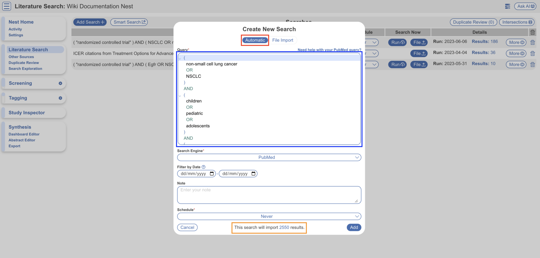Click the Filter by Date help icon
The width and height of the screenshot is (540, 258).
pos(203,167)
